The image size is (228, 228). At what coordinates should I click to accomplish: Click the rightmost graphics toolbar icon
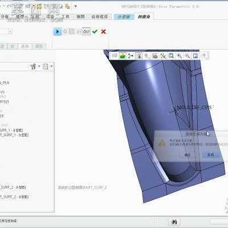point(204,56)
